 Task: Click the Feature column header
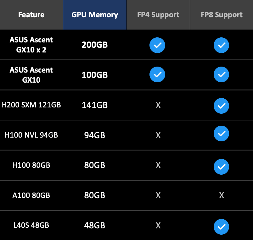coord(31,15)
